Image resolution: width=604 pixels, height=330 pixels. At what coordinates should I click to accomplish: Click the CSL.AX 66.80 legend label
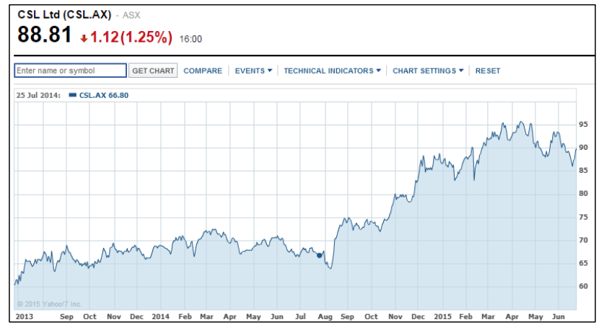click(104, 95)
